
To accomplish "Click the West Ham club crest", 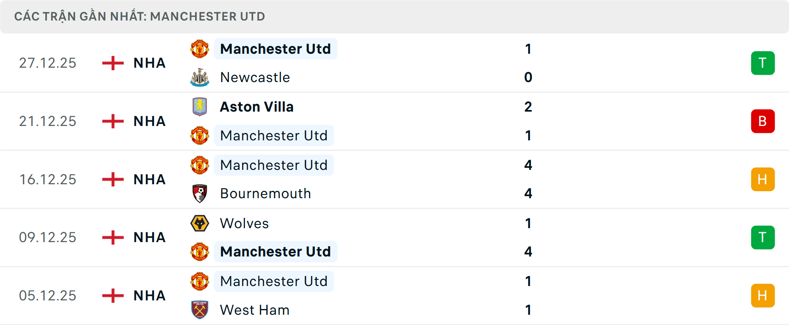I will coord(200,310).
